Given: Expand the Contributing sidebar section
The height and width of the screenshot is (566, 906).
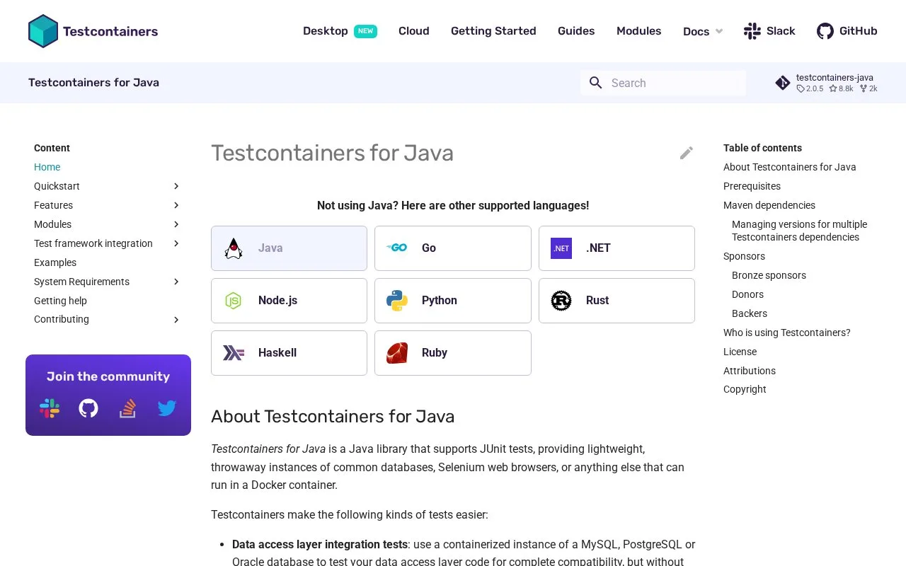Looking at the screenshot, I should point(176,320).
